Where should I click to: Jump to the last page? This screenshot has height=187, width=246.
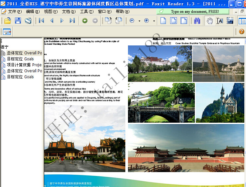72,21
